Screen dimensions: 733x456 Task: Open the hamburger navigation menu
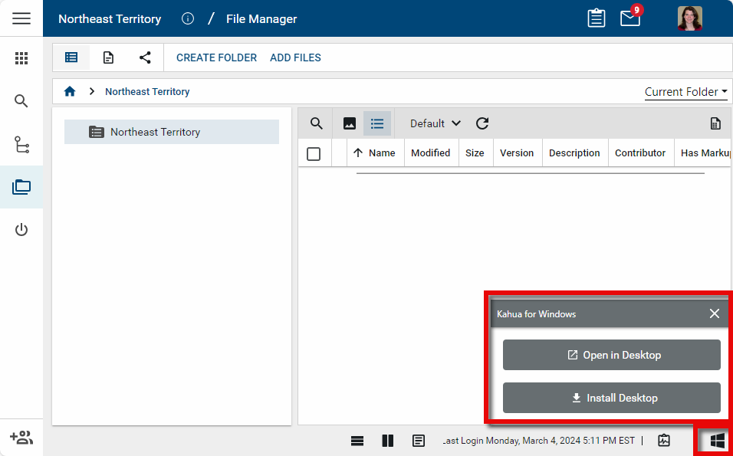click(x=21, y=18)
